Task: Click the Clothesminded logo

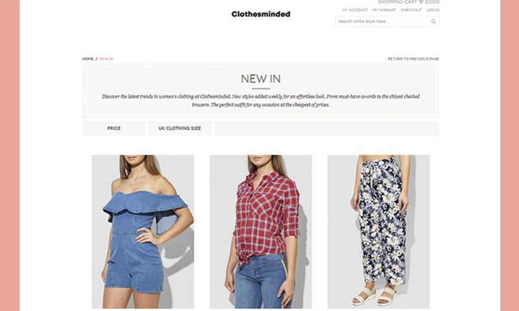Action: (x=261, y=14)
